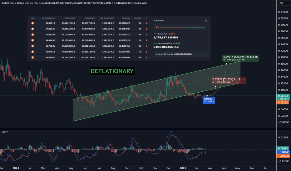
Task: Click the 2h time ago cell
Action: click(x=140, y=23)
